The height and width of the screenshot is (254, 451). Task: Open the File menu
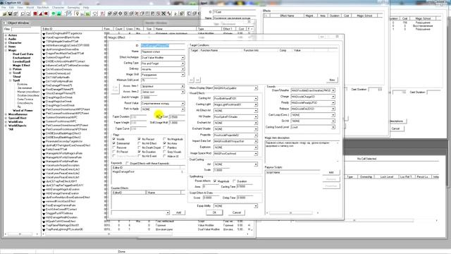[4, 8]
